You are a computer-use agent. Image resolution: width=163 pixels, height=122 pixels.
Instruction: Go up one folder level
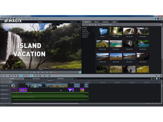coord(99,25)
